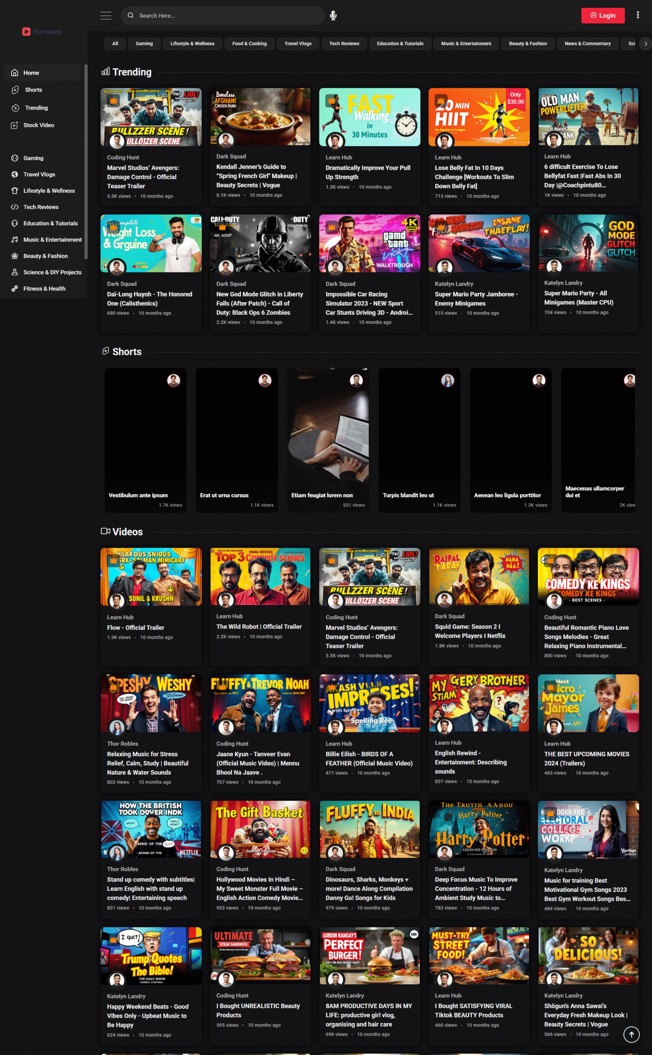Select Tech Reviews sidebar category

40,207
